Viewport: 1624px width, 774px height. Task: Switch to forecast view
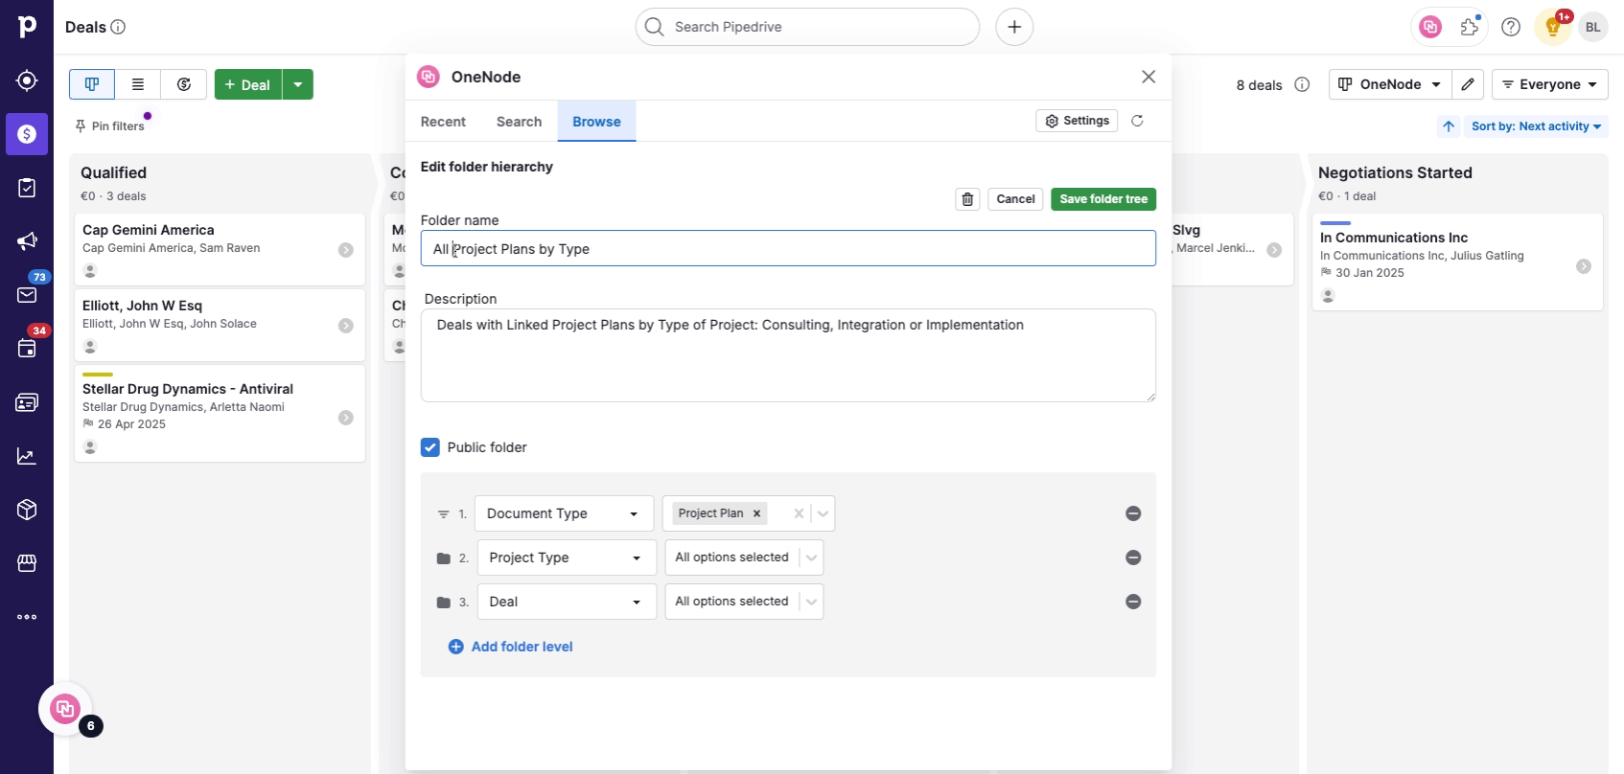pos(184,84)
